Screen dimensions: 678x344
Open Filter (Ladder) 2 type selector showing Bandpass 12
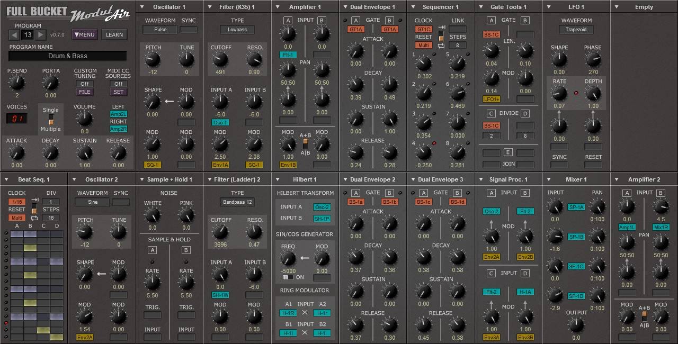[x=237, y=202]
